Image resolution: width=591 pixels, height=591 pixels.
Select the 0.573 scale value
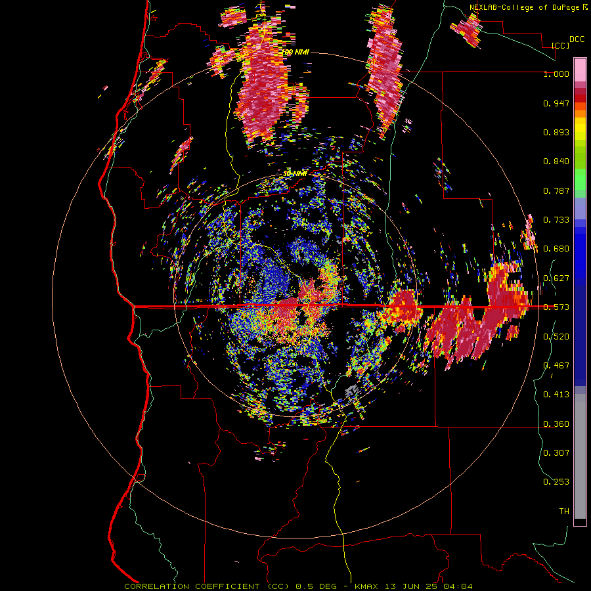coord(556,307)
